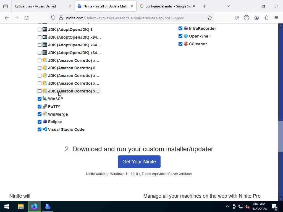
Task: Click the Ninite taskbar icon
Action: (48, 206)
